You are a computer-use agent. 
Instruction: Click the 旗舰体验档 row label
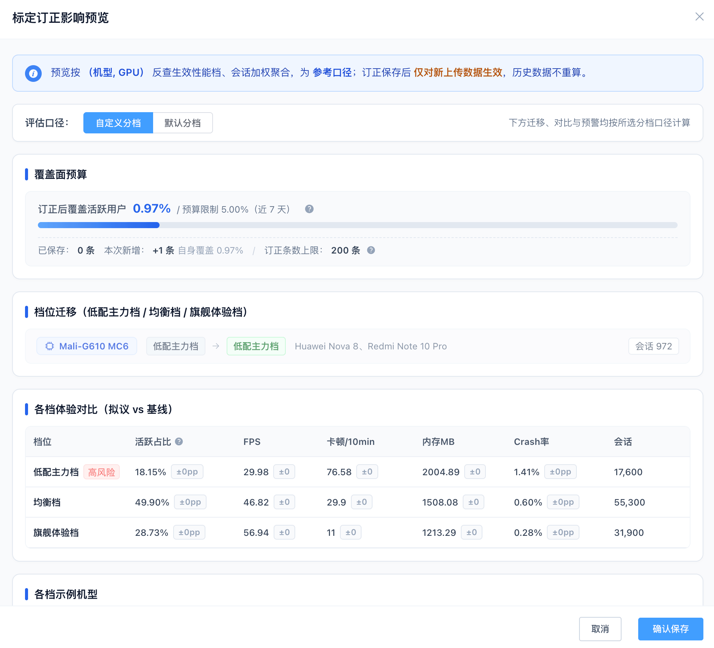point(56,533)
